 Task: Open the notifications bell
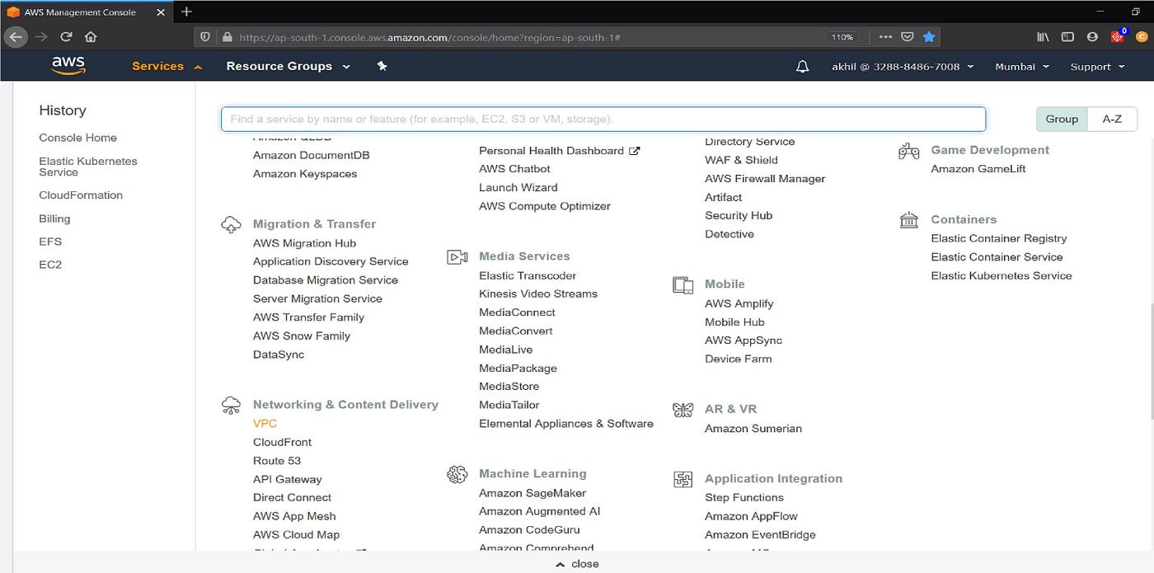click(802, 67)
